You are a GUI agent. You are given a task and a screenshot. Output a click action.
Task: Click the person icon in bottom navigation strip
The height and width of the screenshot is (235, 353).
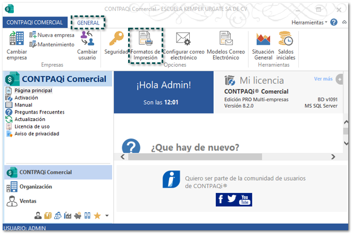pos(38,216)
